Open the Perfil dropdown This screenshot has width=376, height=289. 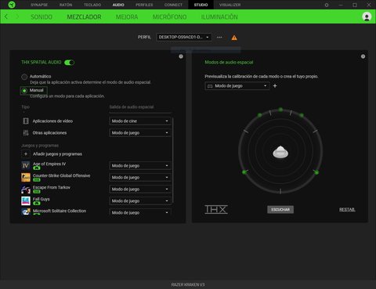pyautogui.click(x=184, y=38)
